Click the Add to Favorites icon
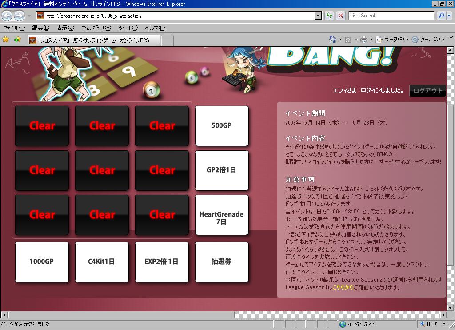Image resolution: width=455 pixels, height=330 pixels. pyautogui.click(x=17, y=39)
